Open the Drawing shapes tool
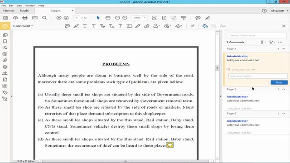 tap(179, 26)
